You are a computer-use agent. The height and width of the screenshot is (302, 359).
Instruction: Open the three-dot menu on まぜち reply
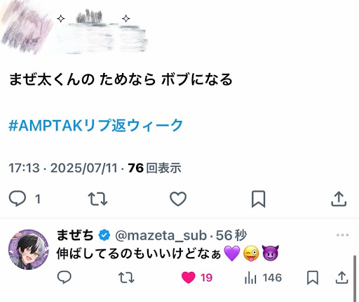(343, 235)
